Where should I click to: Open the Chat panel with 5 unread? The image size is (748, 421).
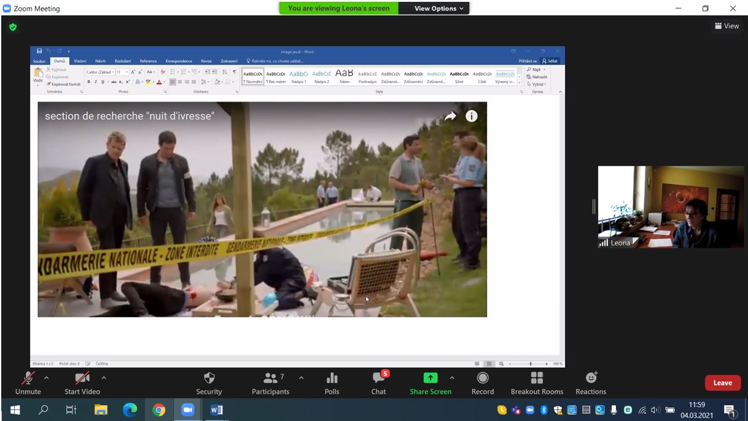pos(378,384)
